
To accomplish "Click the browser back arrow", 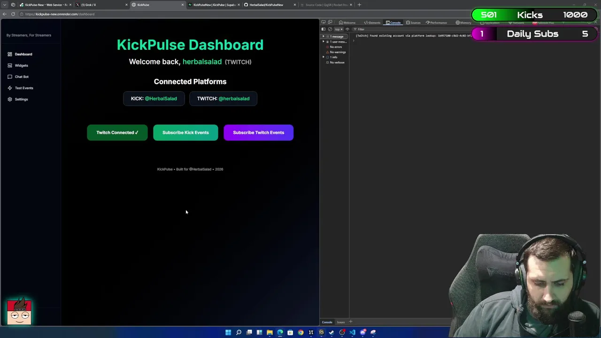I will click(x=5, y=14).
